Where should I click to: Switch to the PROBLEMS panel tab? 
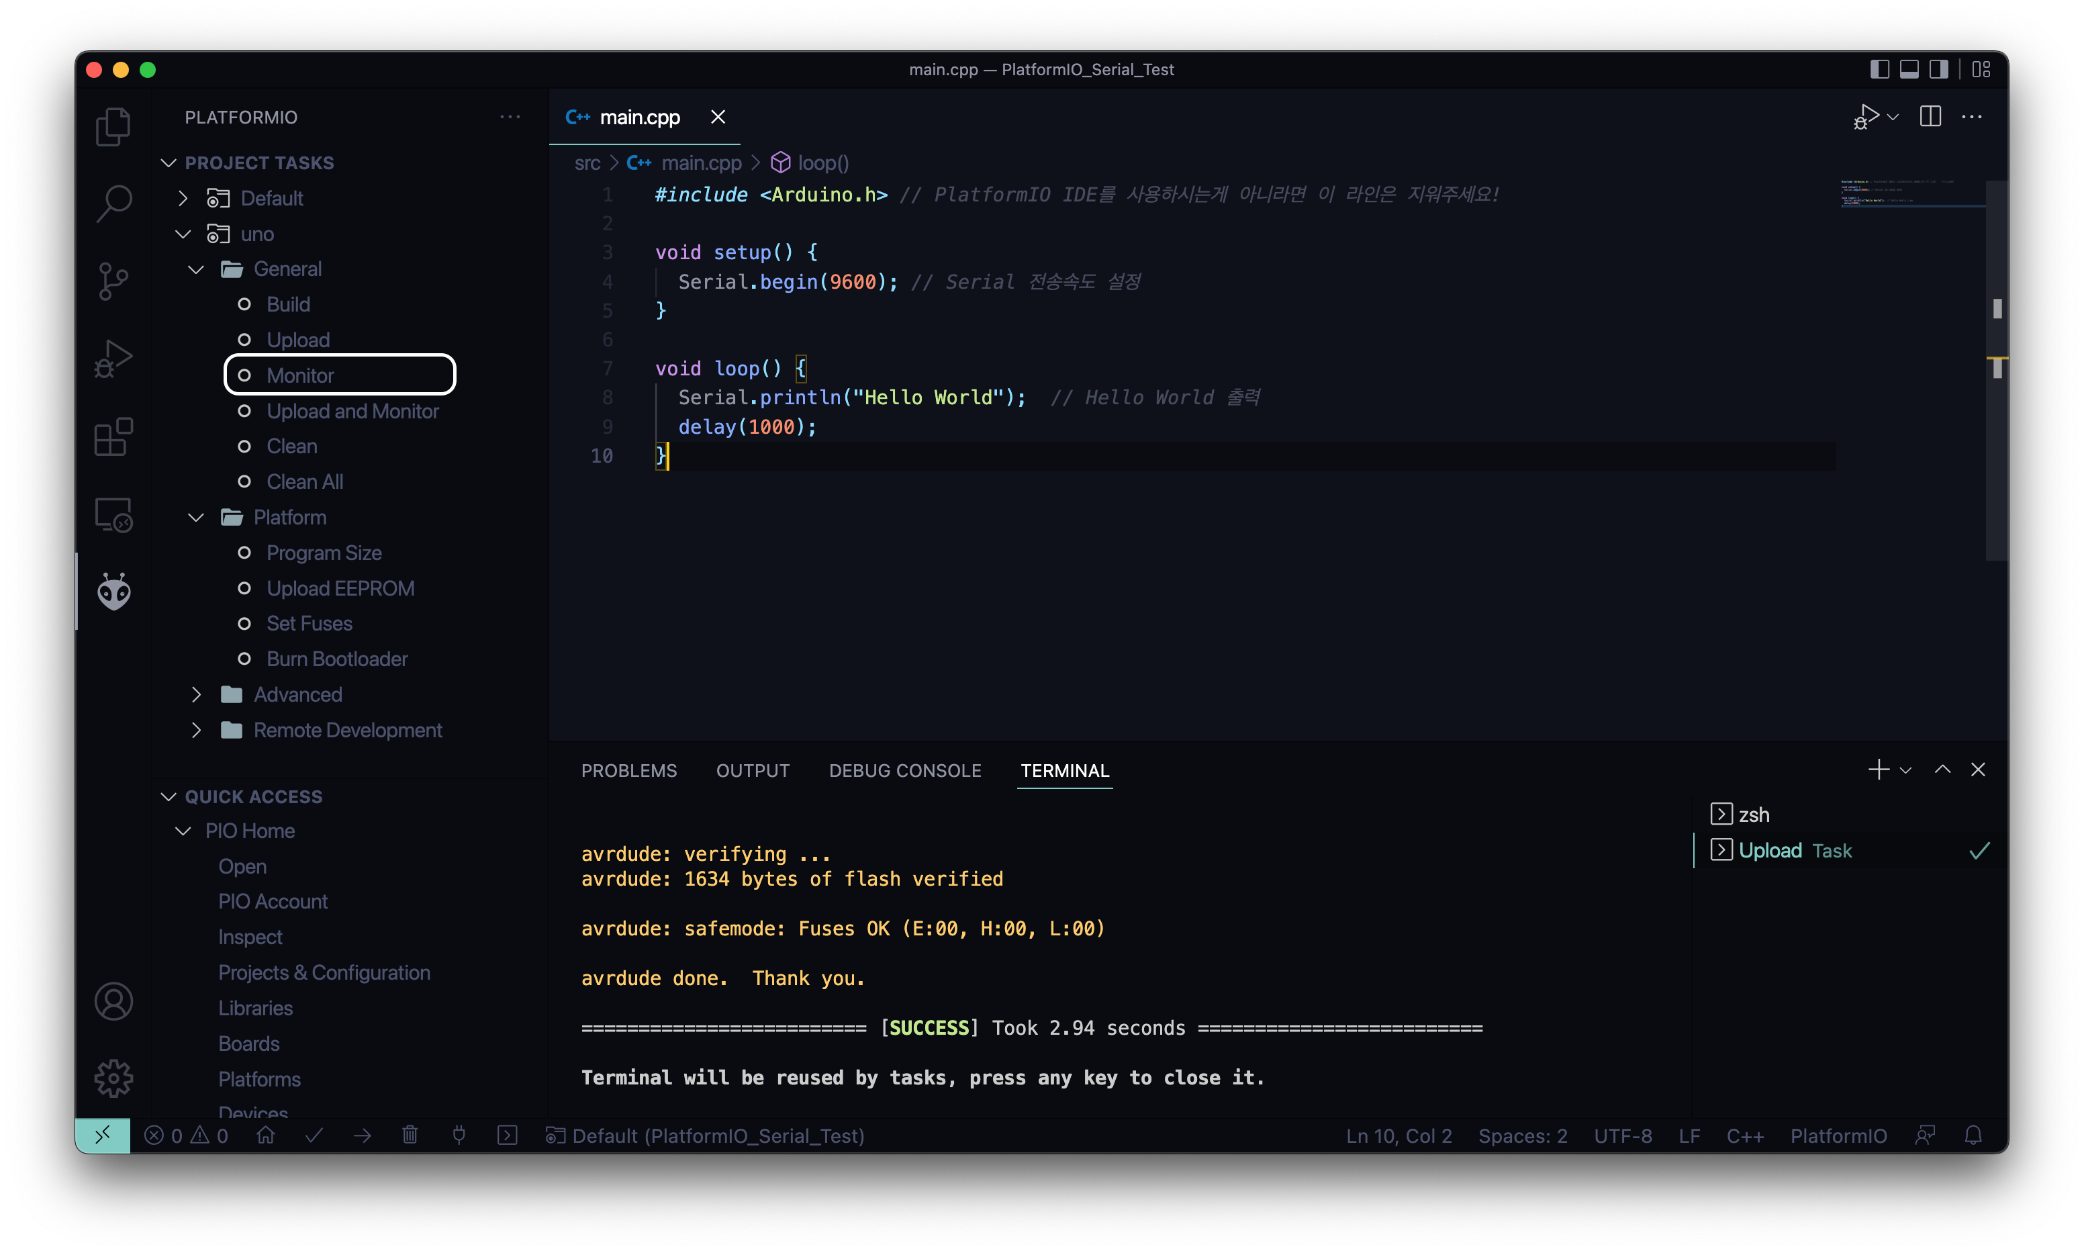pos(629,770)
